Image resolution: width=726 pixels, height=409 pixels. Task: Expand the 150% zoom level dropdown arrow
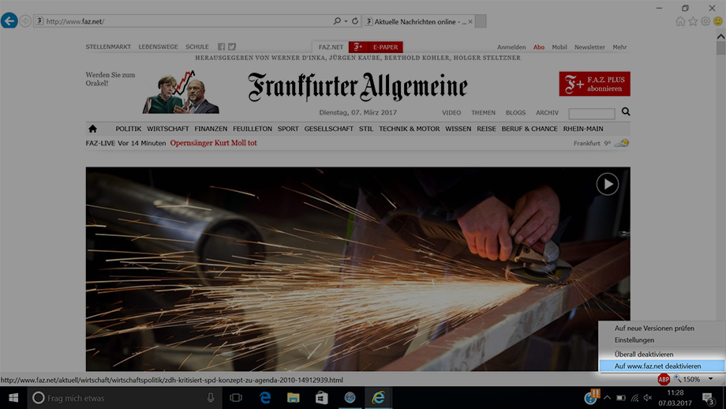point(710,380)
